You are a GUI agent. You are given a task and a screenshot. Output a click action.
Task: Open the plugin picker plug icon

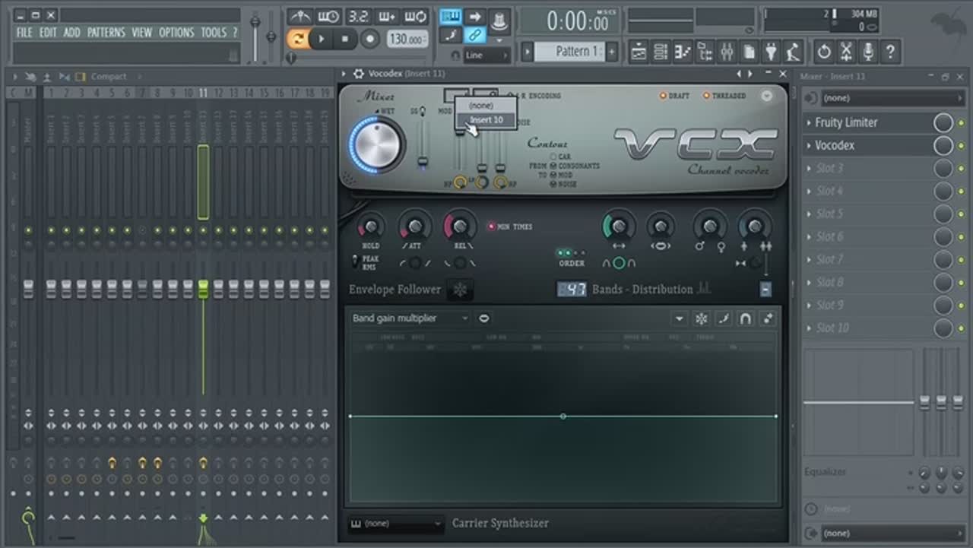(x=771, y=52)
